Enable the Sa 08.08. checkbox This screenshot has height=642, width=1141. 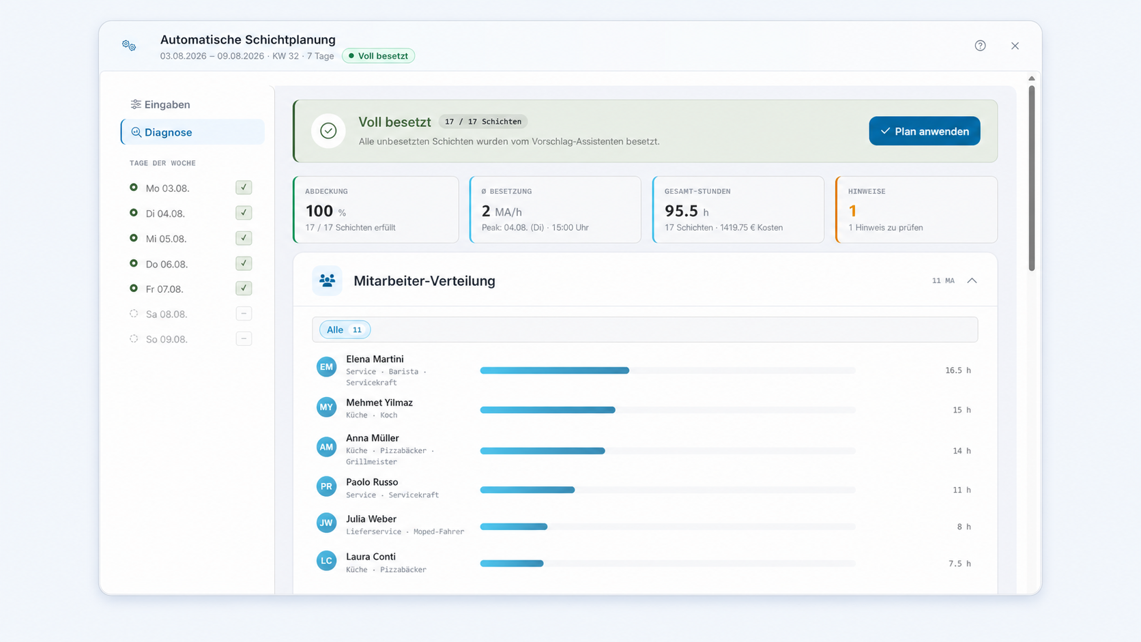tap(244, 314)
